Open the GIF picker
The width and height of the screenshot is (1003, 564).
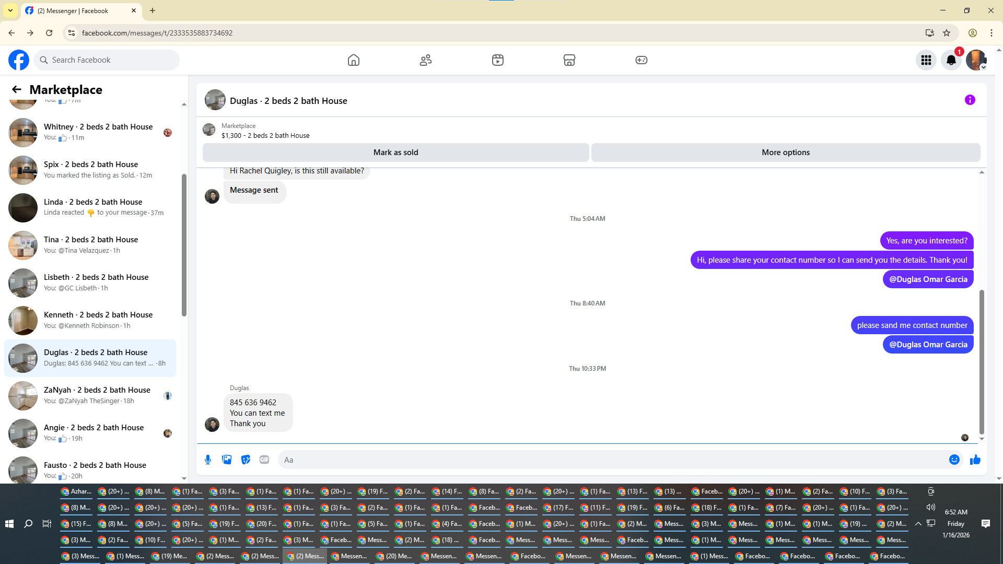click(x=264, y=460)
